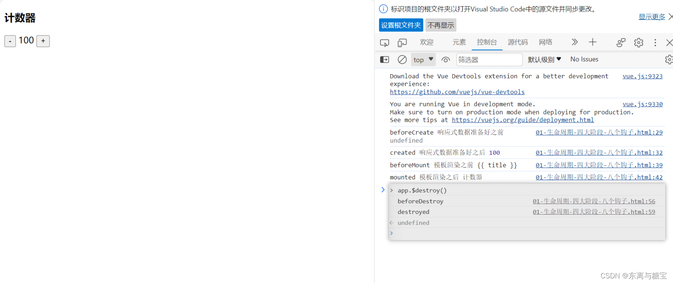Click the beforeDestroy log message
Viewport: 673px width, 283px height.
pos(420,201)
